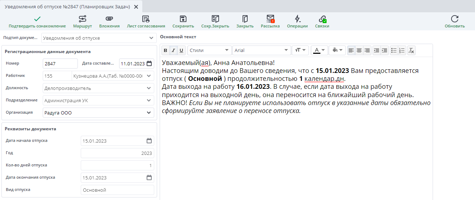This screenshot has width=475, height=200.
Task: Click the Основной текст heading
Action: (x=178, y=37)
